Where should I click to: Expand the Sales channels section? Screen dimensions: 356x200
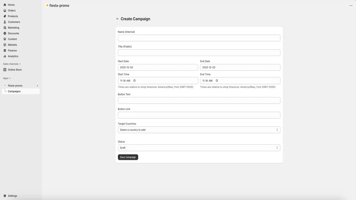12,64
